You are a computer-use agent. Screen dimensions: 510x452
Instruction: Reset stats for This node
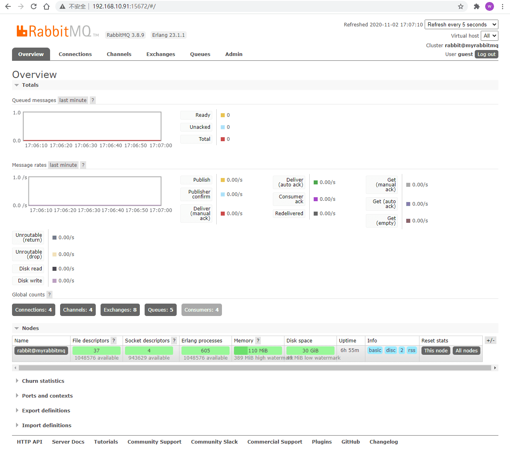pyautogui.click(x=436, y=351)
